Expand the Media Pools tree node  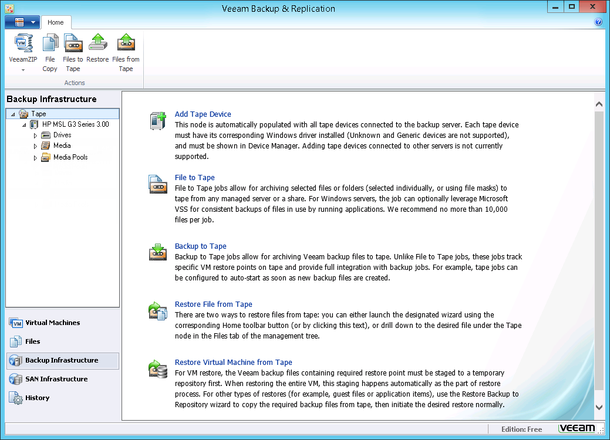tap(35, 158)
